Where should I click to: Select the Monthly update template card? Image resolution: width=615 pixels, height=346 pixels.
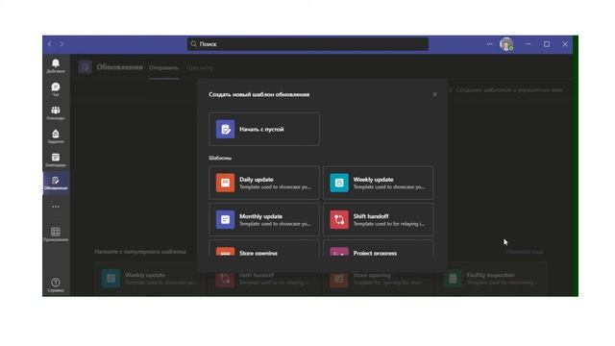pyautogui.click(x=264, y=220)
